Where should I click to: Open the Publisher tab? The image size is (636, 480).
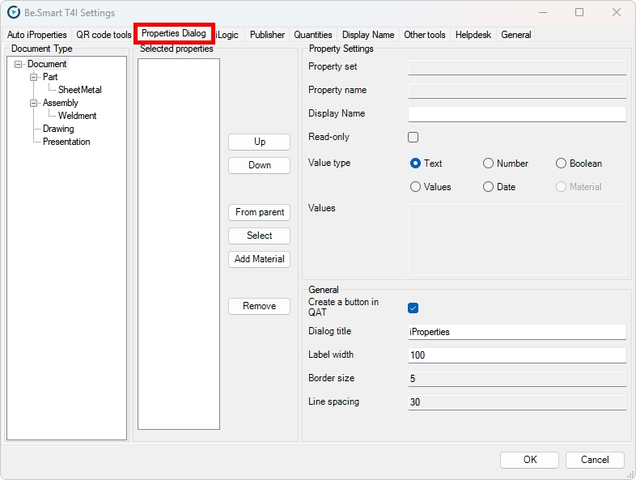coord(267,35)
